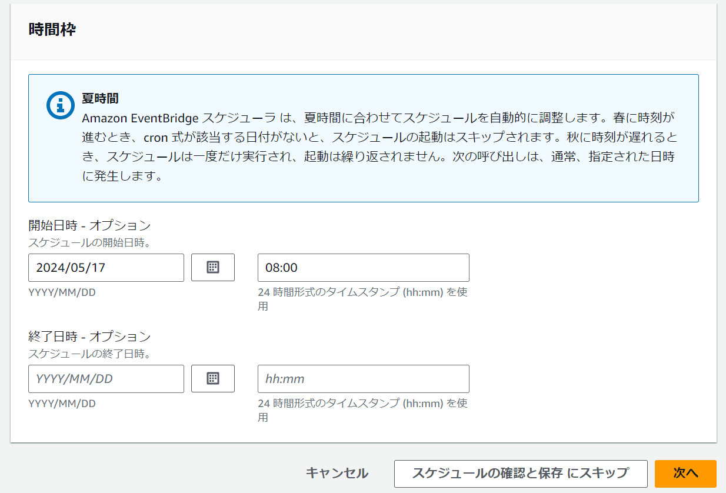726x493 pixels.
Task: Click the キャンセル button
Action: pos(337,474)
